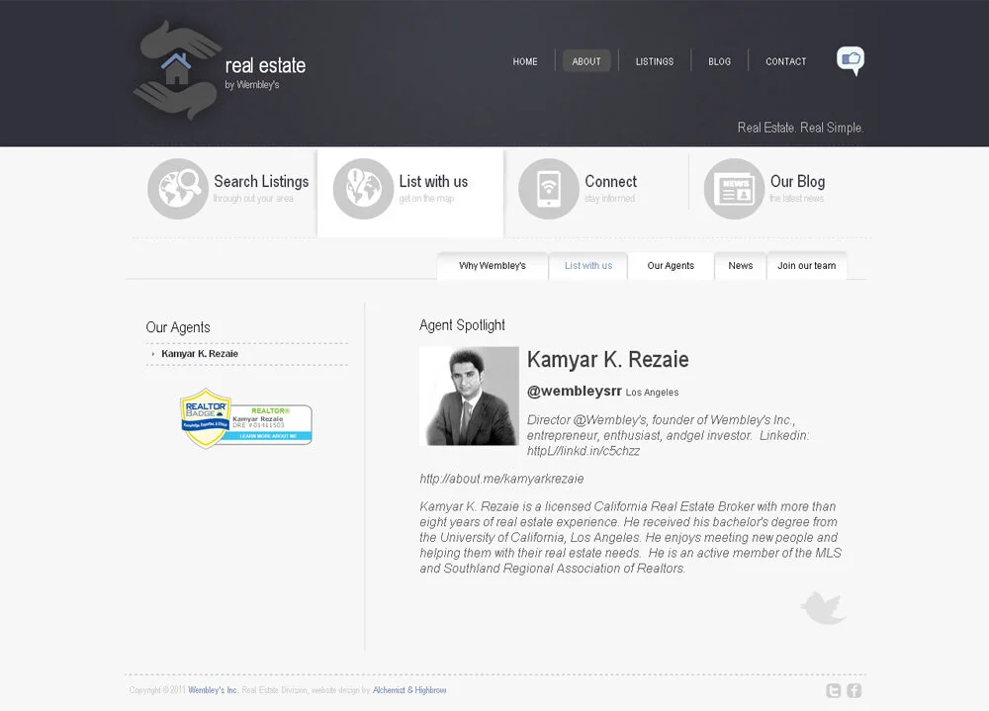
Task: Click the thumbs-up speech bubble icon
Action: tap(851, 61)
